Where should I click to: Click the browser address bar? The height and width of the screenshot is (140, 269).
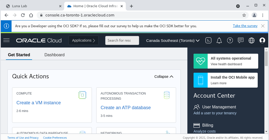142,15
